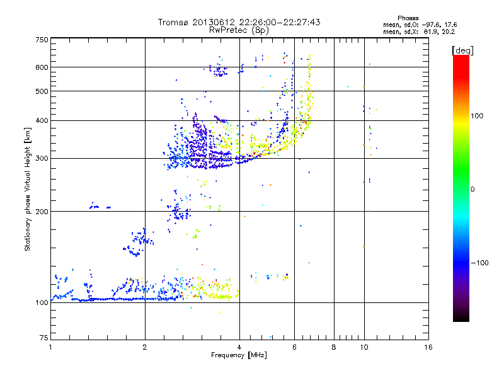Click the x-axis title 'Frequency [MHz]'
This screenshot has height=378, width=504.
point(239,355)
